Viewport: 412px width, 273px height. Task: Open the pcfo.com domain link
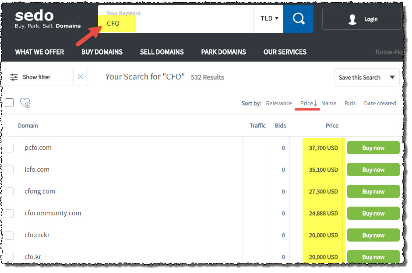click(38, 148)
